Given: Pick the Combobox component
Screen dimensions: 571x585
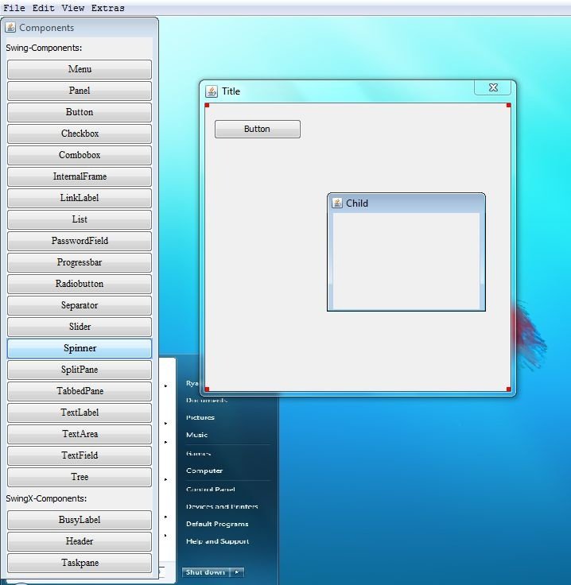Looking at the screenshot, I should click(80, 155).
